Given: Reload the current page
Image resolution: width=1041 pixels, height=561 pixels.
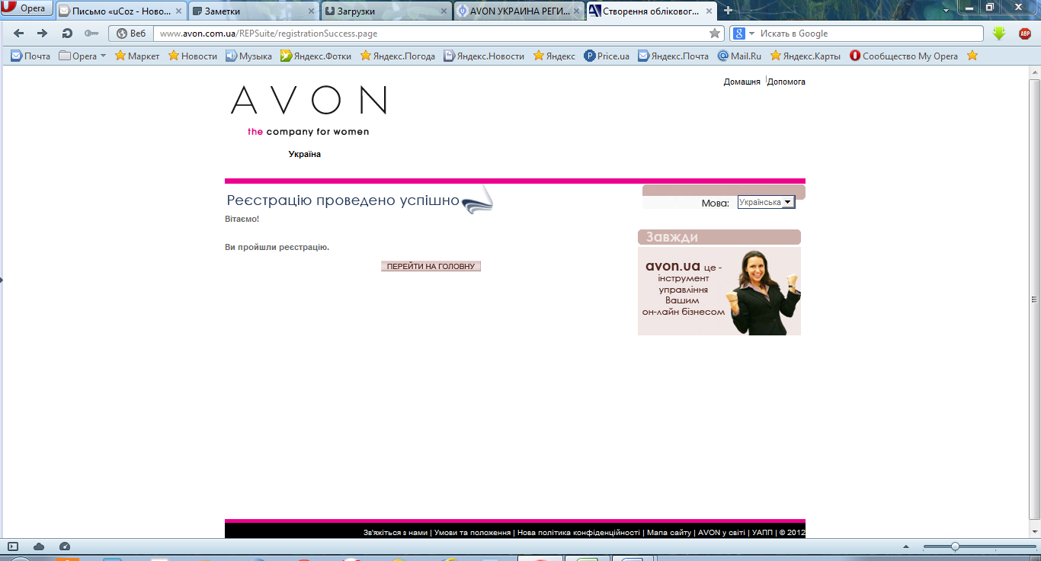Looking at the screenshot, I should (67, 34).
